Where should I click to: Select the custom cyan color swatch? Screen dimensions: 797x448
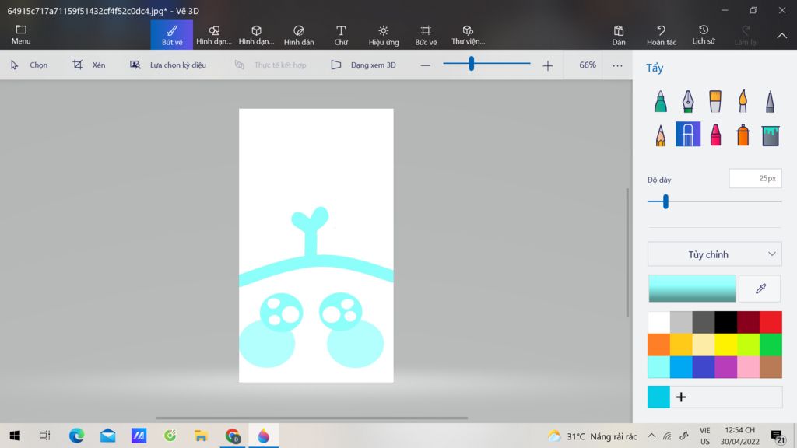(x=658, y=397)
